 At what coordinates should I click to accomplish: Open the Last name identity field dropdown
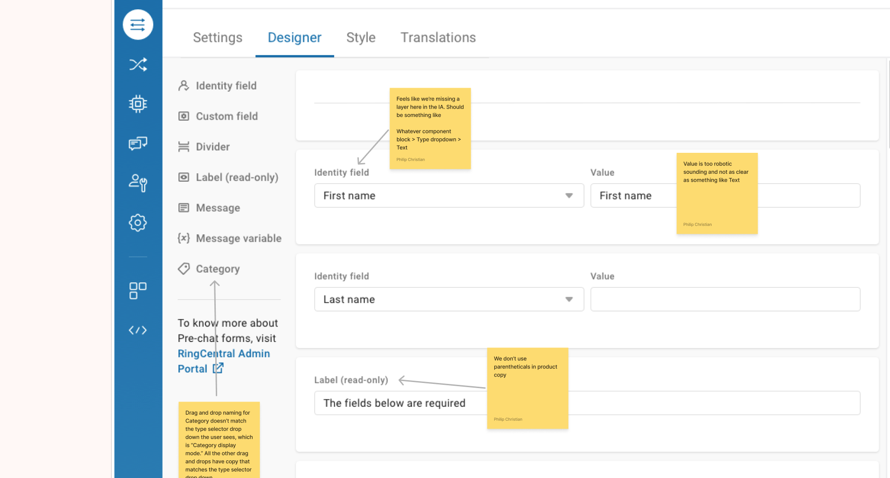[449, 299]
